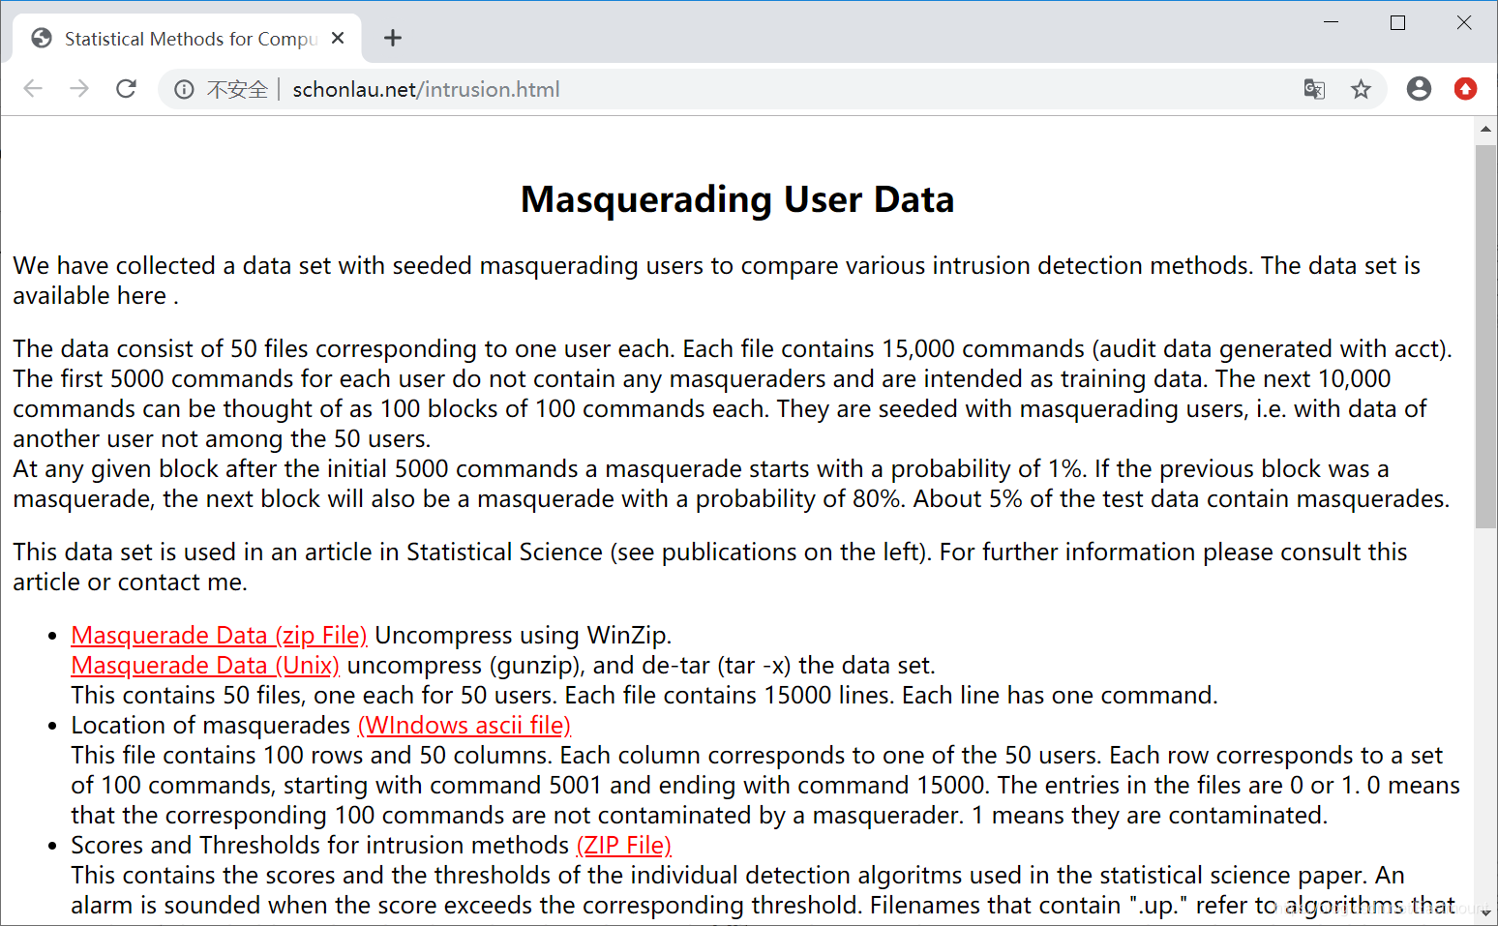Click the sentence starting 'We have collected a data set'
This screenshot has height=926, width=1498.
(716, 281)
